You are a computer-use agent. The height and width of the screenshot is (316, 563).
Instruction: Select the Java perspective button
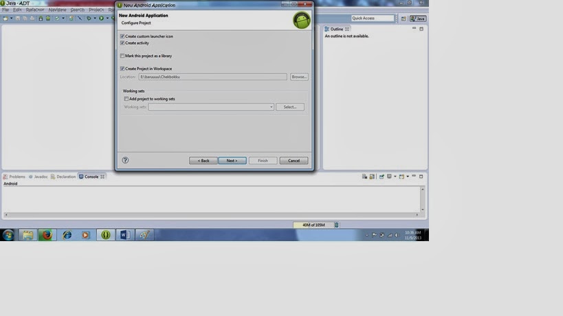click(x=418, y=19)
